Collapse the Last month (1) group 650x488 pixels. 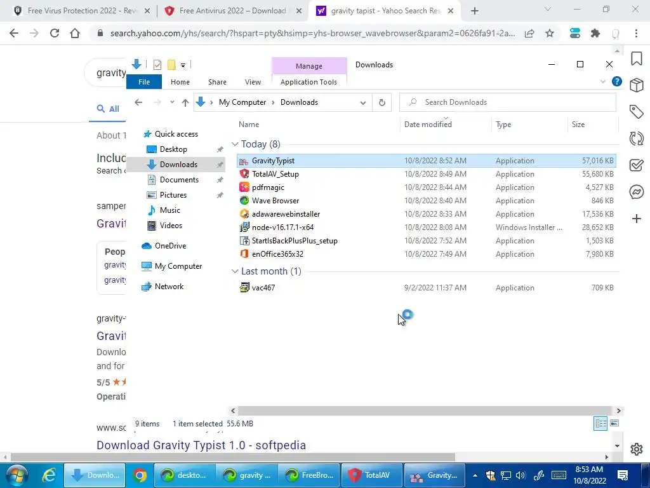[235, 271]
